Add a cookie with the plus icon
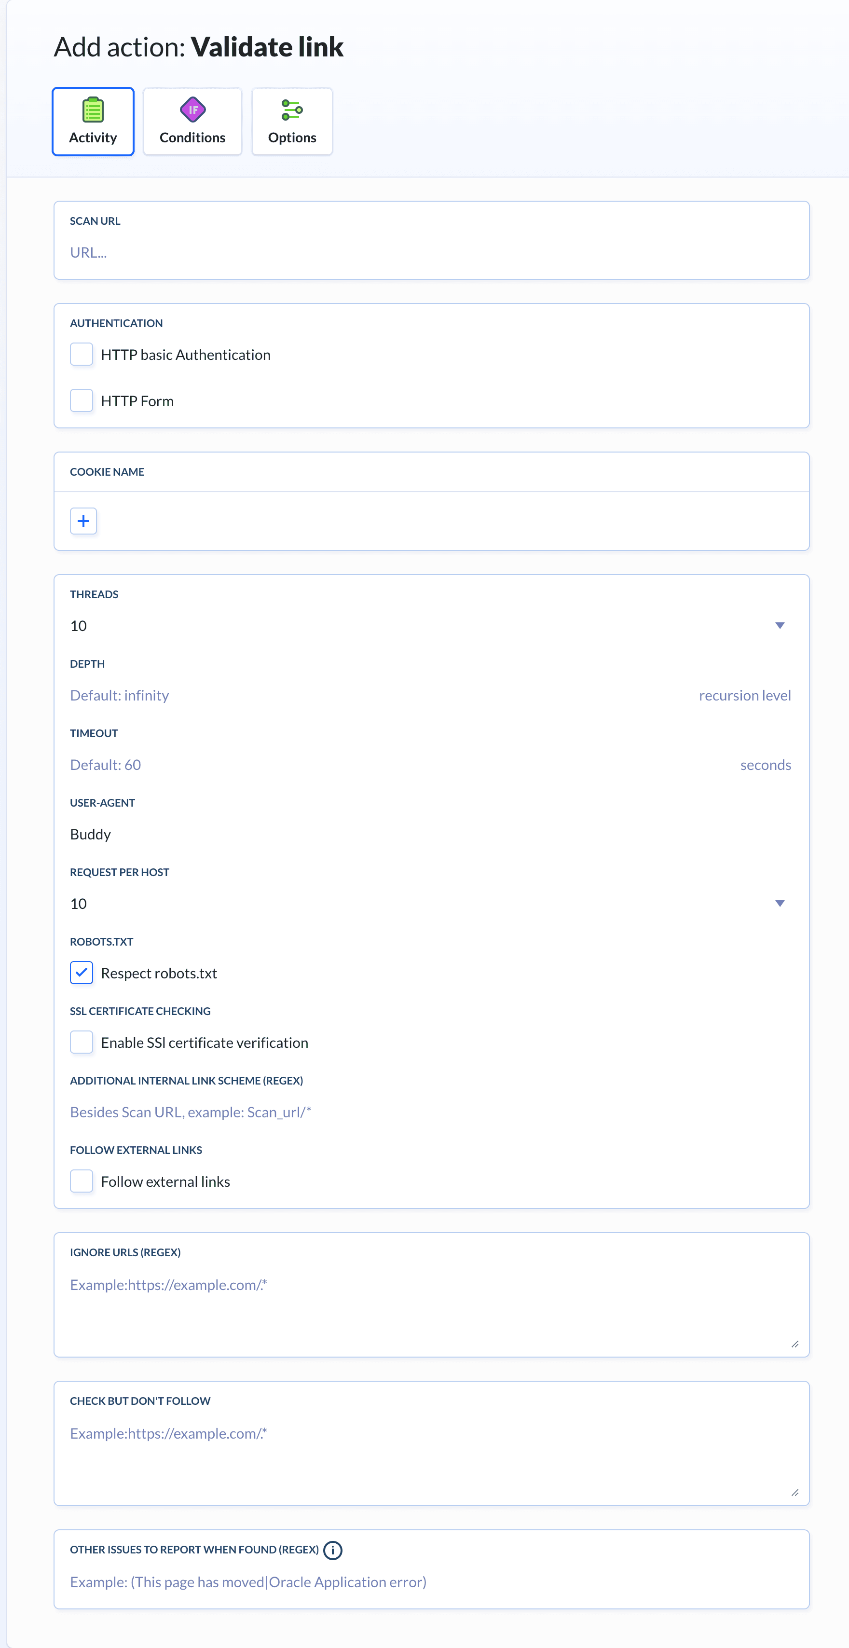849x1648 pixels. pos(83,521)
